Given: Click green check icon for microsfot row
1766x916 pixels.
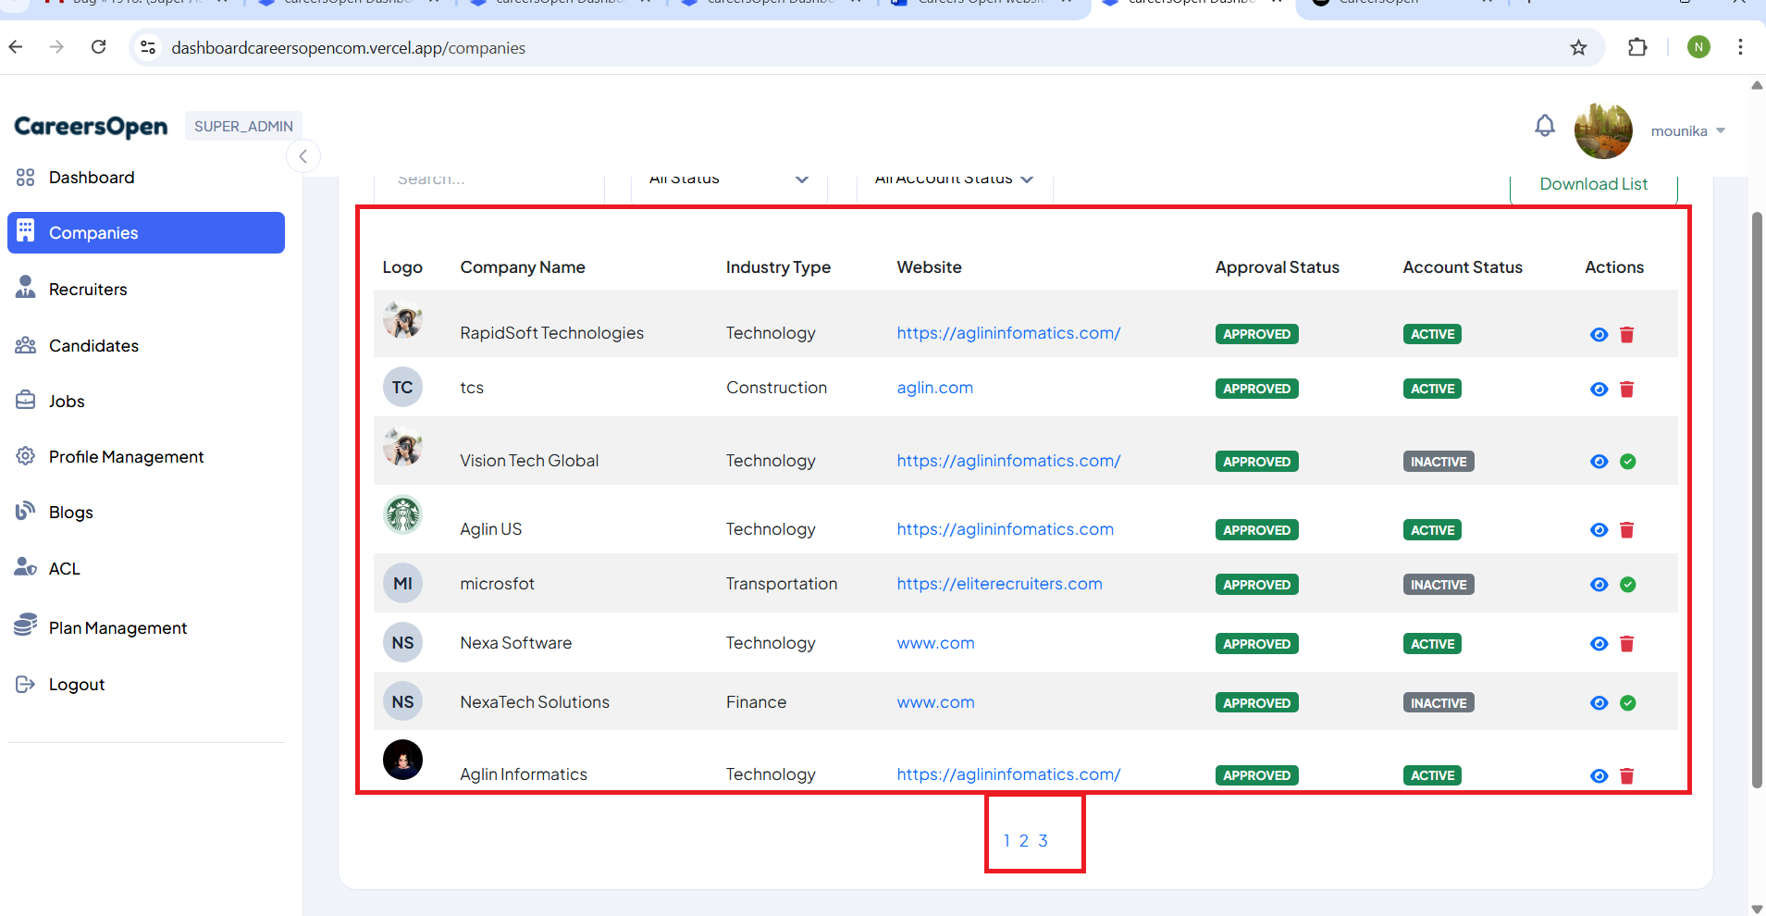Looking at the screenshot, I should click(x=1627, y=585).
